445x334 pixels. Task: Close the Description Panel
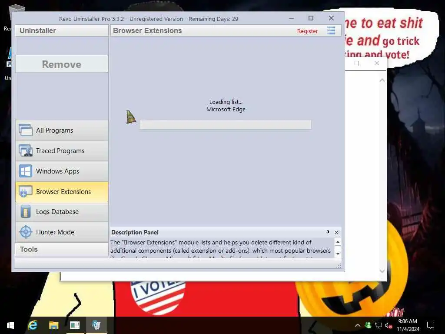pos(337,232)
